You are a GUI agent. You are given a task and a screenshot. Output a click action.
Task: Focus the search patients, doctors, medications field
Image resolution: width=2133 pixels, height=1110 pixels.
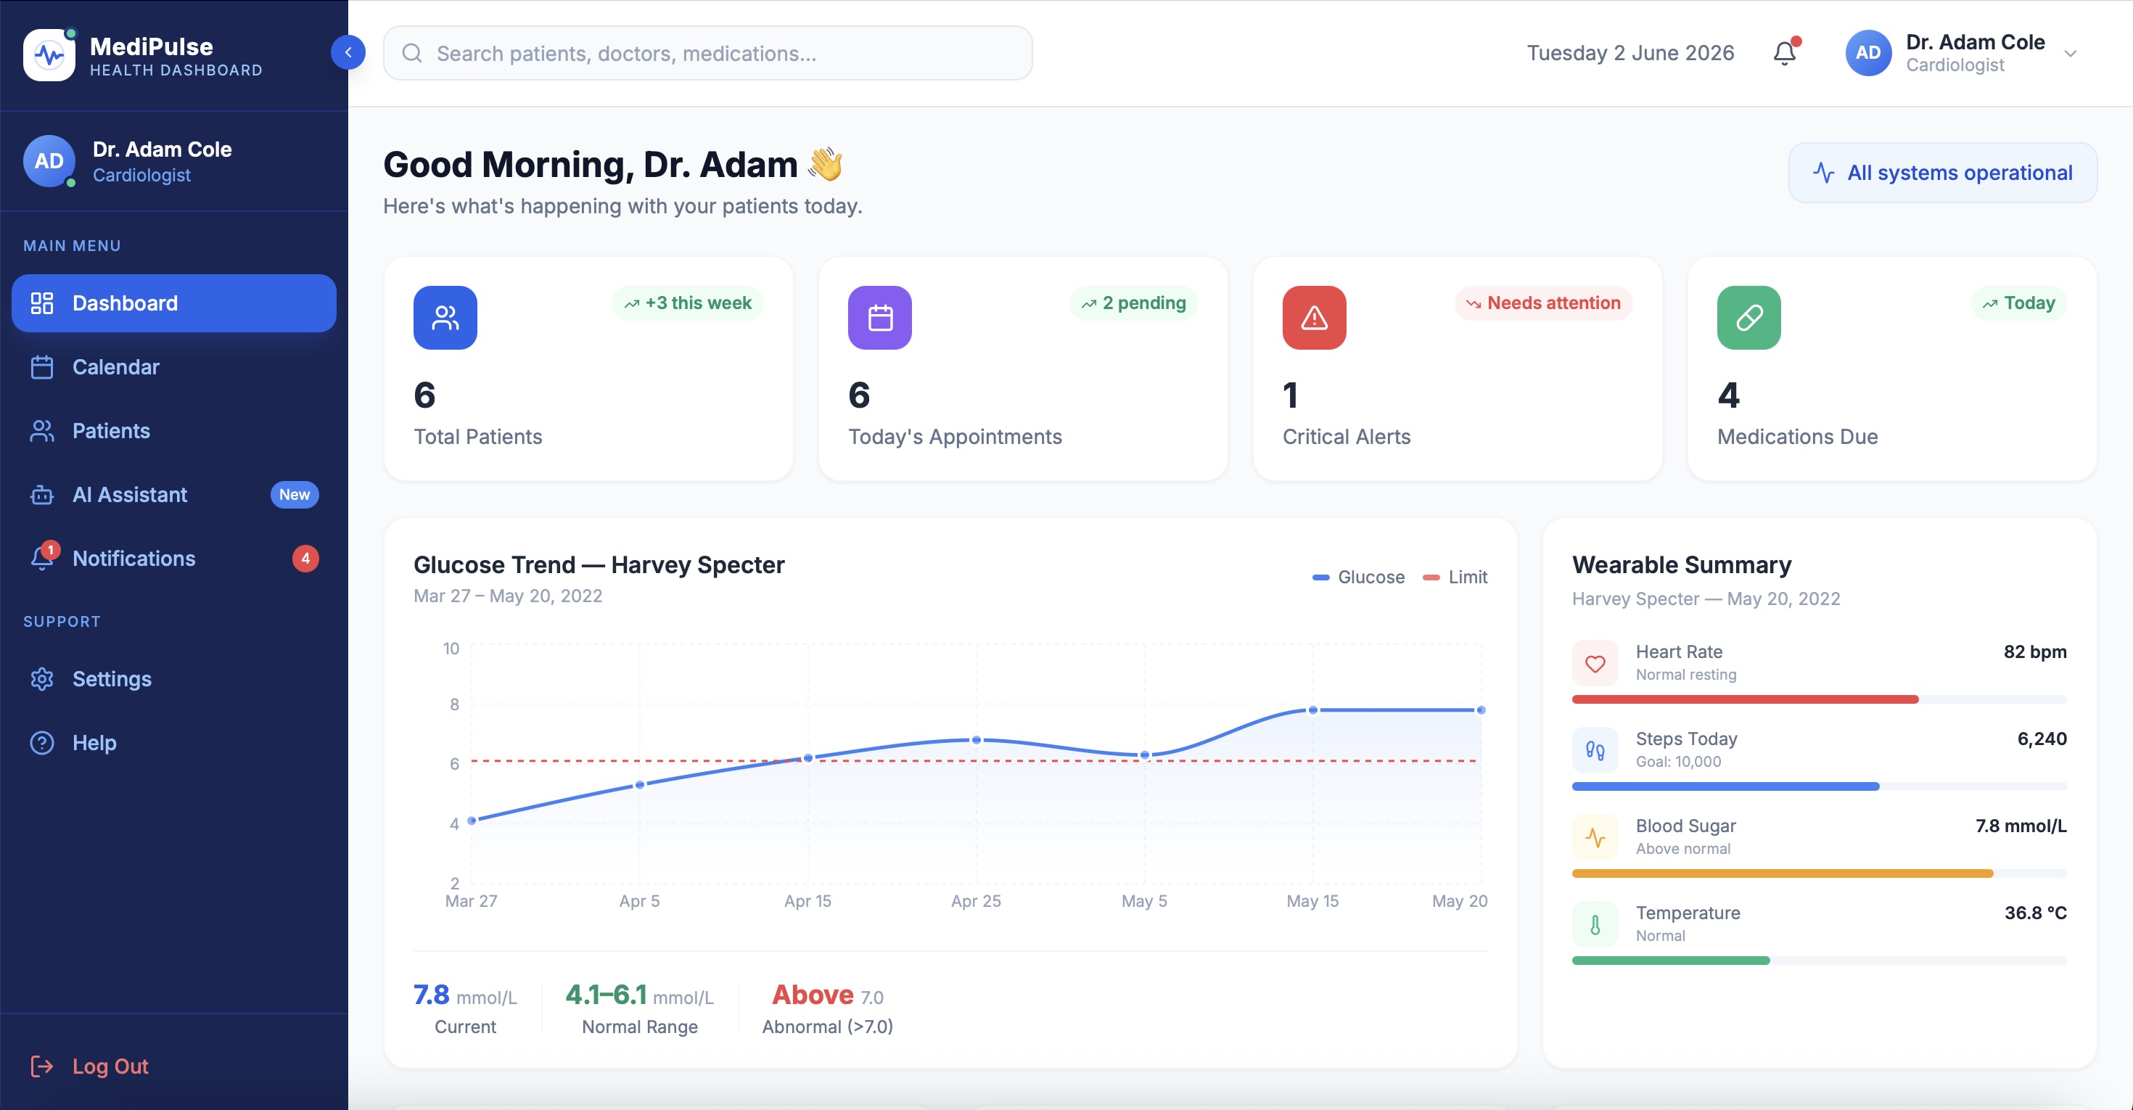[x=707, y=53]
